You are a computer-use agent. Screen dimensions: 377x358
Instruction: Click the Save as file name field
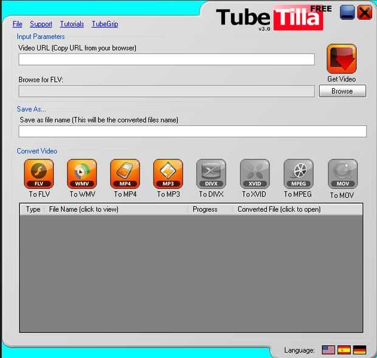(x=193, y=132)
